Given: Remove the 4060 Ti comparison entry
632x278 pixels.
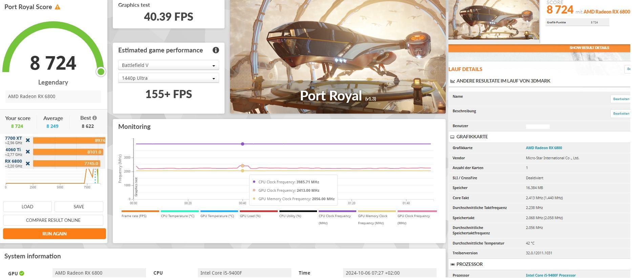Looking at the screenshot, I should tap(28, 152).
